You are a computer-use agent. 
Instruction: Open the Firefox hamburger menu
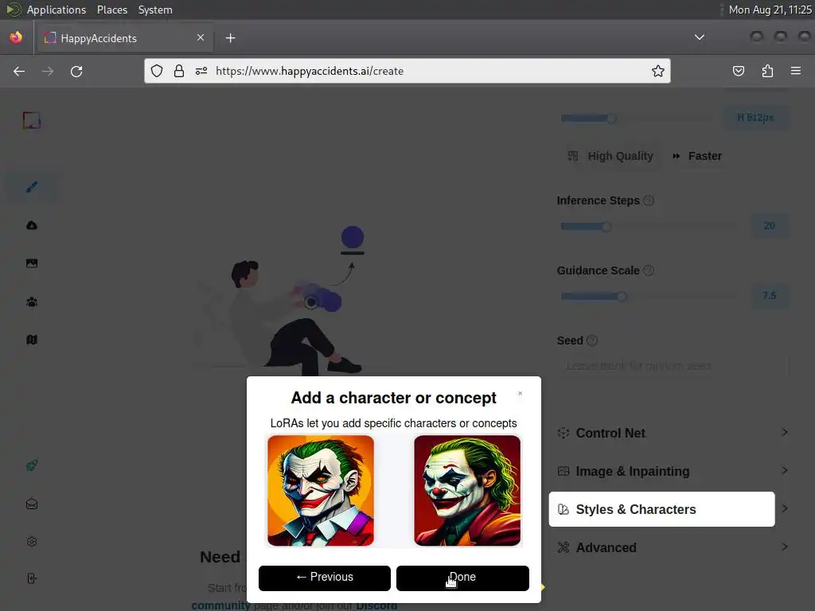[x=796, y=71]
